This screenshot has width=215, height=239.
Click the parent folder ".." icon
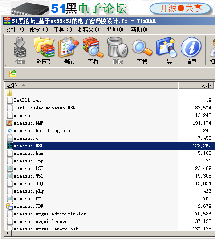click(x=10, y=93)
